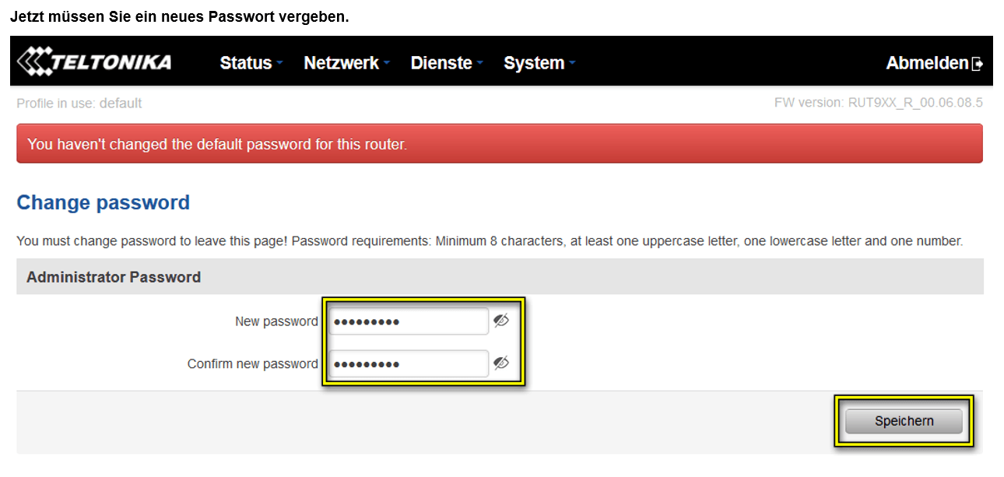Viewport: 1004px width, 477px height.
Task: Click the Teltonika logo
Action: coord(94,62)
